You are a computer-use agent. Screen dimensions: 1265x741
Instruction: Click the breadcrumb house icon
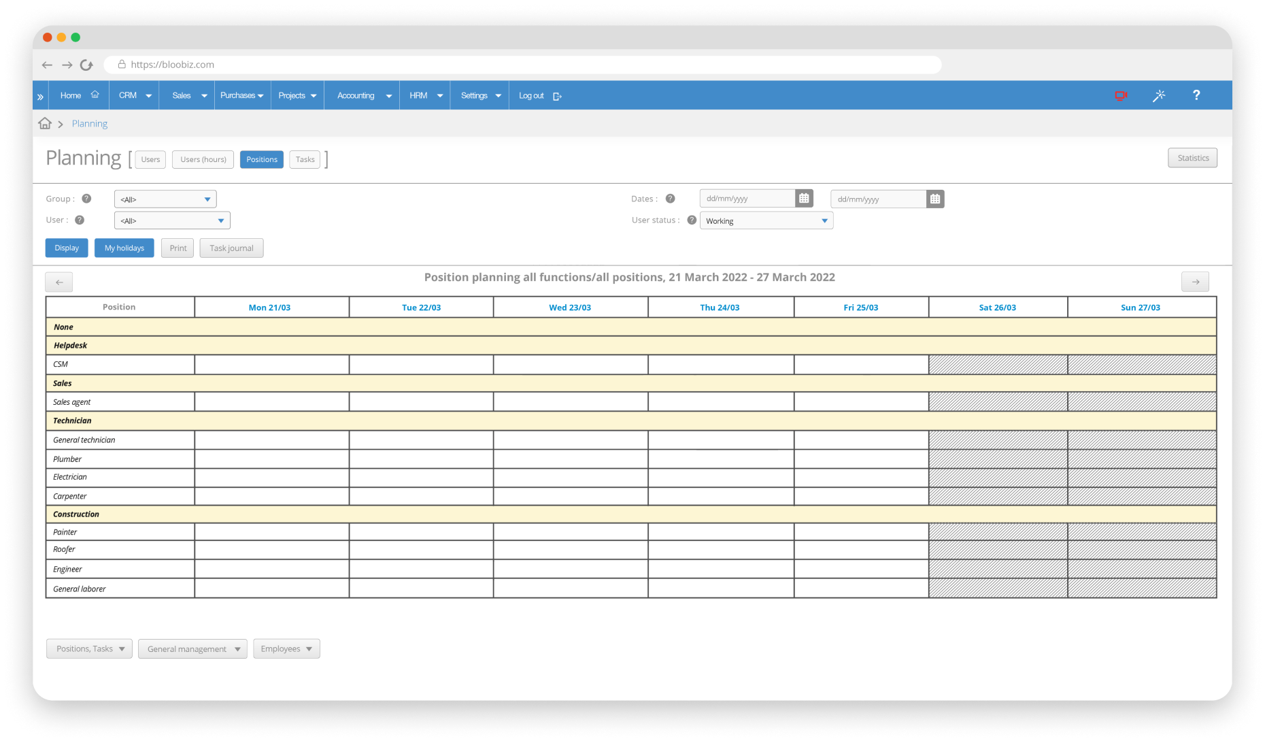pos(45,123)
